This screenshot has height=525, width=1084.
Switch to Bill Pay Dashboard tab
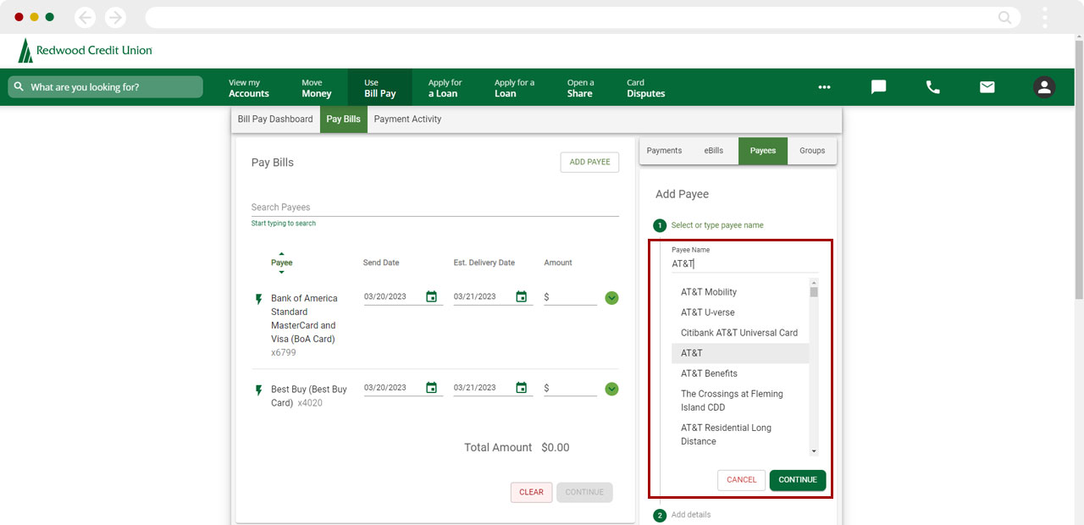[x=275, y=119]
